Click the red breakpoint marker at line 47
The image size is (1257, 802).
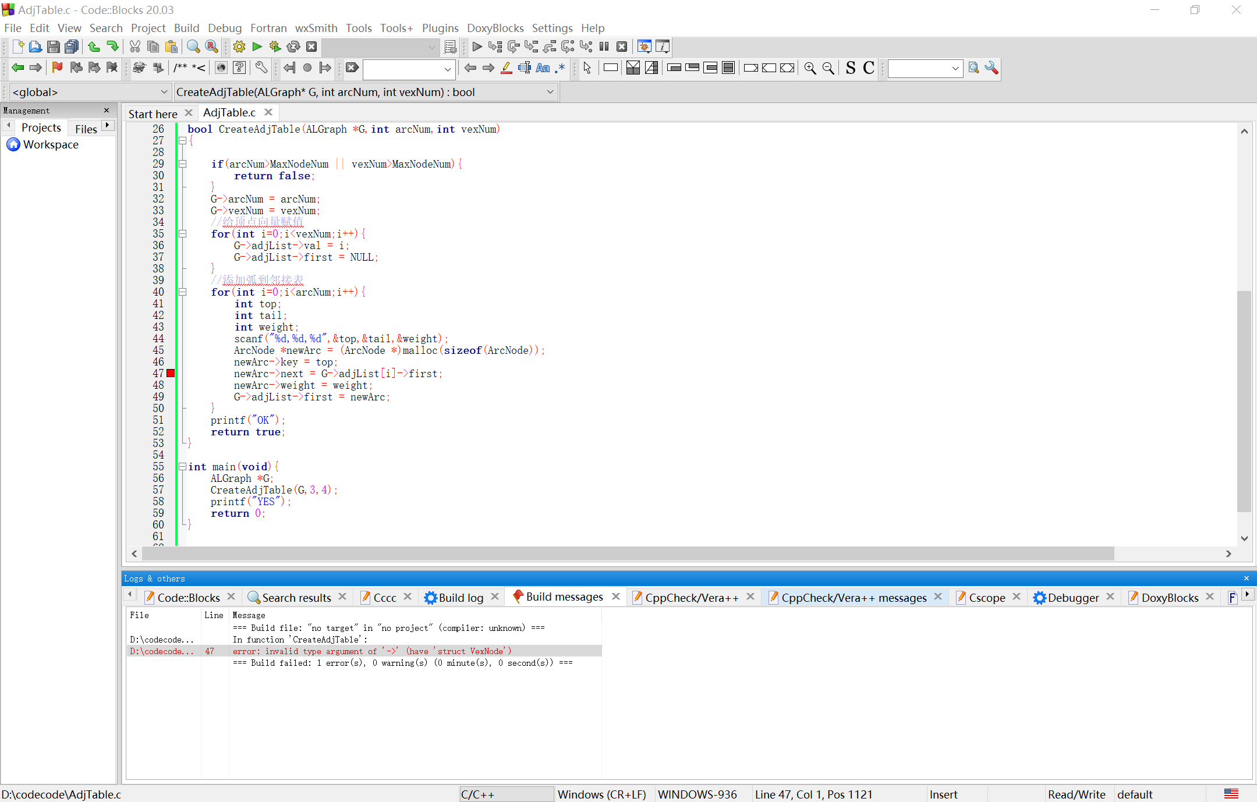[171, 374]
